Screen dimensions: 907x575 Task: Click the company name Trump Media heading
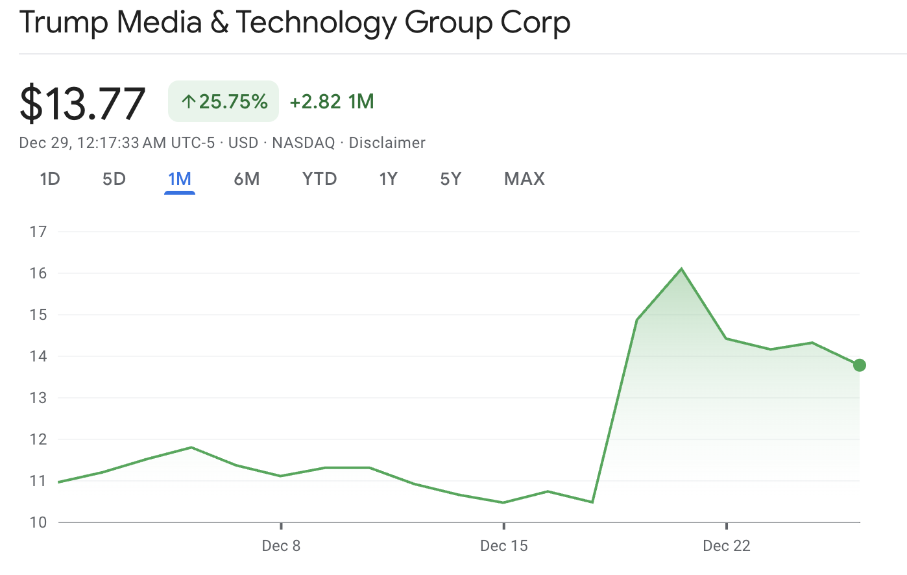(x=295, y=22)
